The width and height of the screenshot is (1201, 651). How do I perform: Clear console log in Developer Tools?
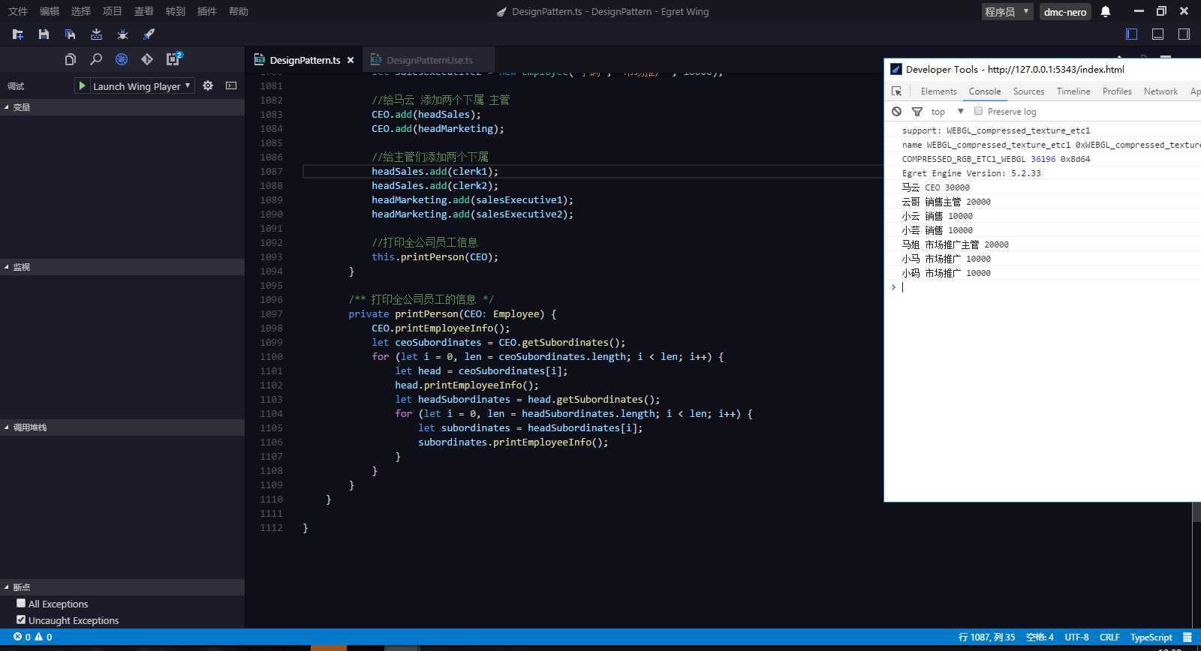click(x=897, y=111)
